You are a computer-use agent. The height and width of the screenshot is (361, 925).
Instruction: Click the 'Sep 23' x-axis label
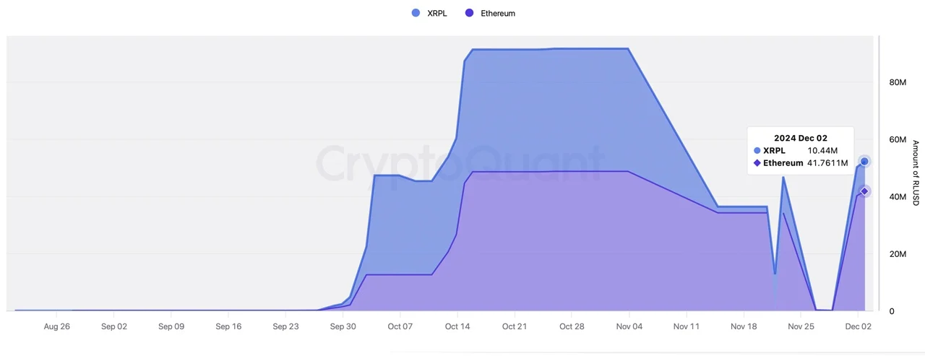pyautogui.click(x=285, y=326)
